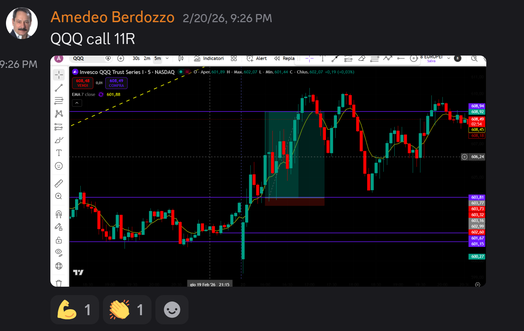Click the plus button at price 606,24
This screenshot has width=524, height=331.
[464, 157]
